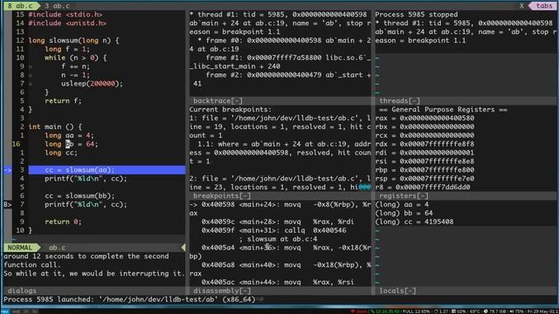
Task: Place cursor on 'cc = slowsum(bb);' line
Action: point(79,195)
